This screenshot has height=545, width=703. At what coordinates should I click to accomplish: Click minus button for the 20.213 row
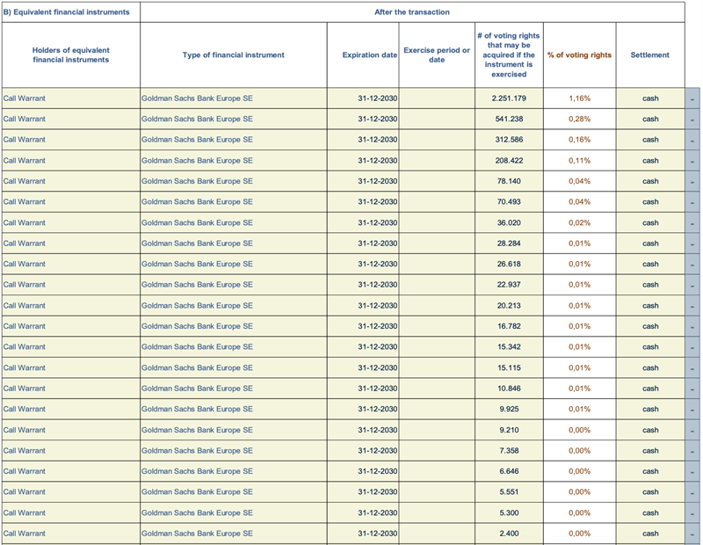tap(692, 306)
